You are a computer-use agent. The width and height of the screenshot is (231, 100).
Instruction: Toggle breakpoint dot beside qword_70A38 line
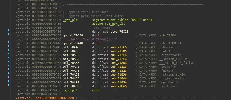[8, 34]
